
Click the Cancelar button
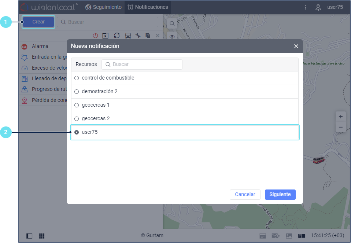[245, 195]
